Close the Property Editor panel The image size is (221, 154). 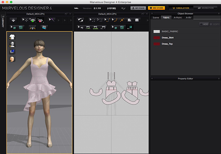(219, 79)
